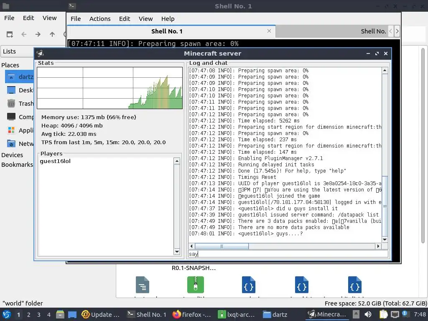Screen dimensions: 428x321
Task: Click the notification tray icon with badge
Action: pyautogui.click(x=405, y=314)
